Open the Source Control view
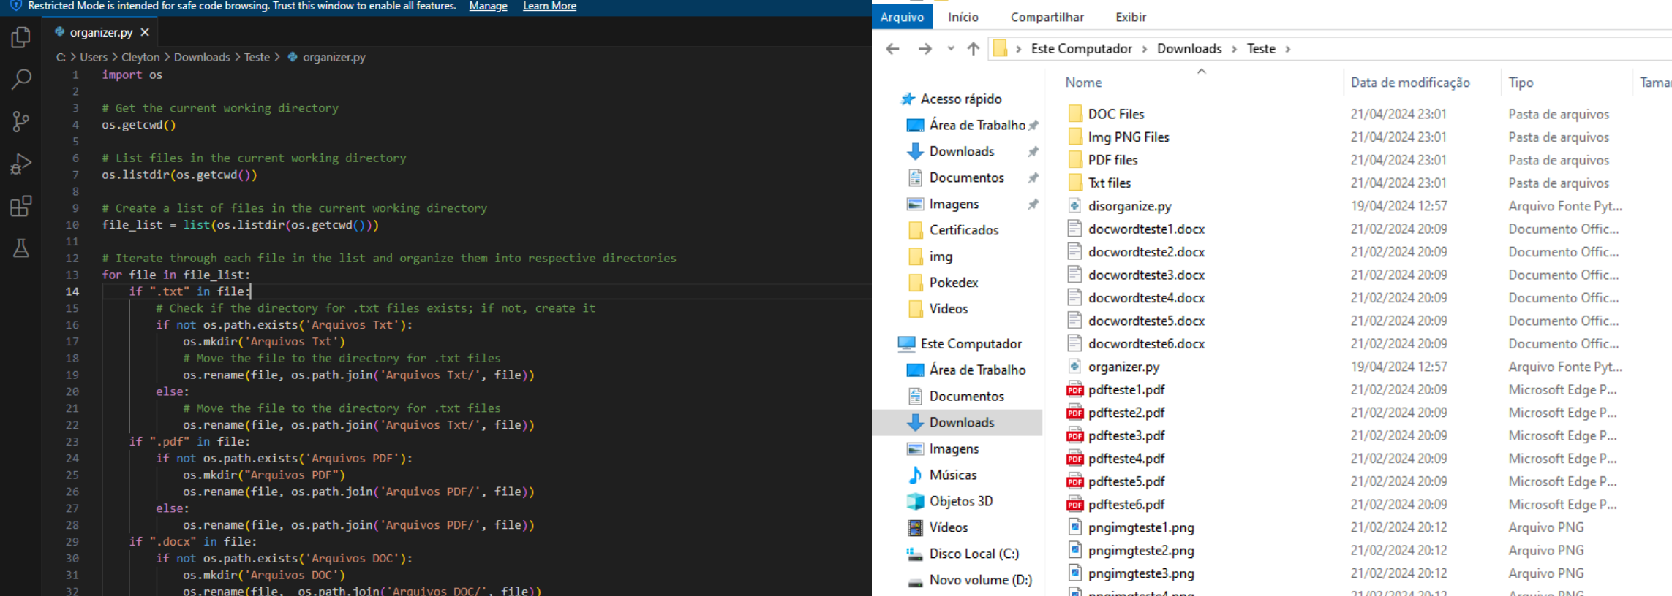The image size is (1672, 596). point(21,121)
